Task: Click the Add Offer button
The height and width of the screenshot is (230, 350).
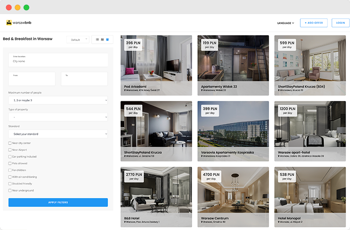Action: pyautogui.click(x=314, y=23)
